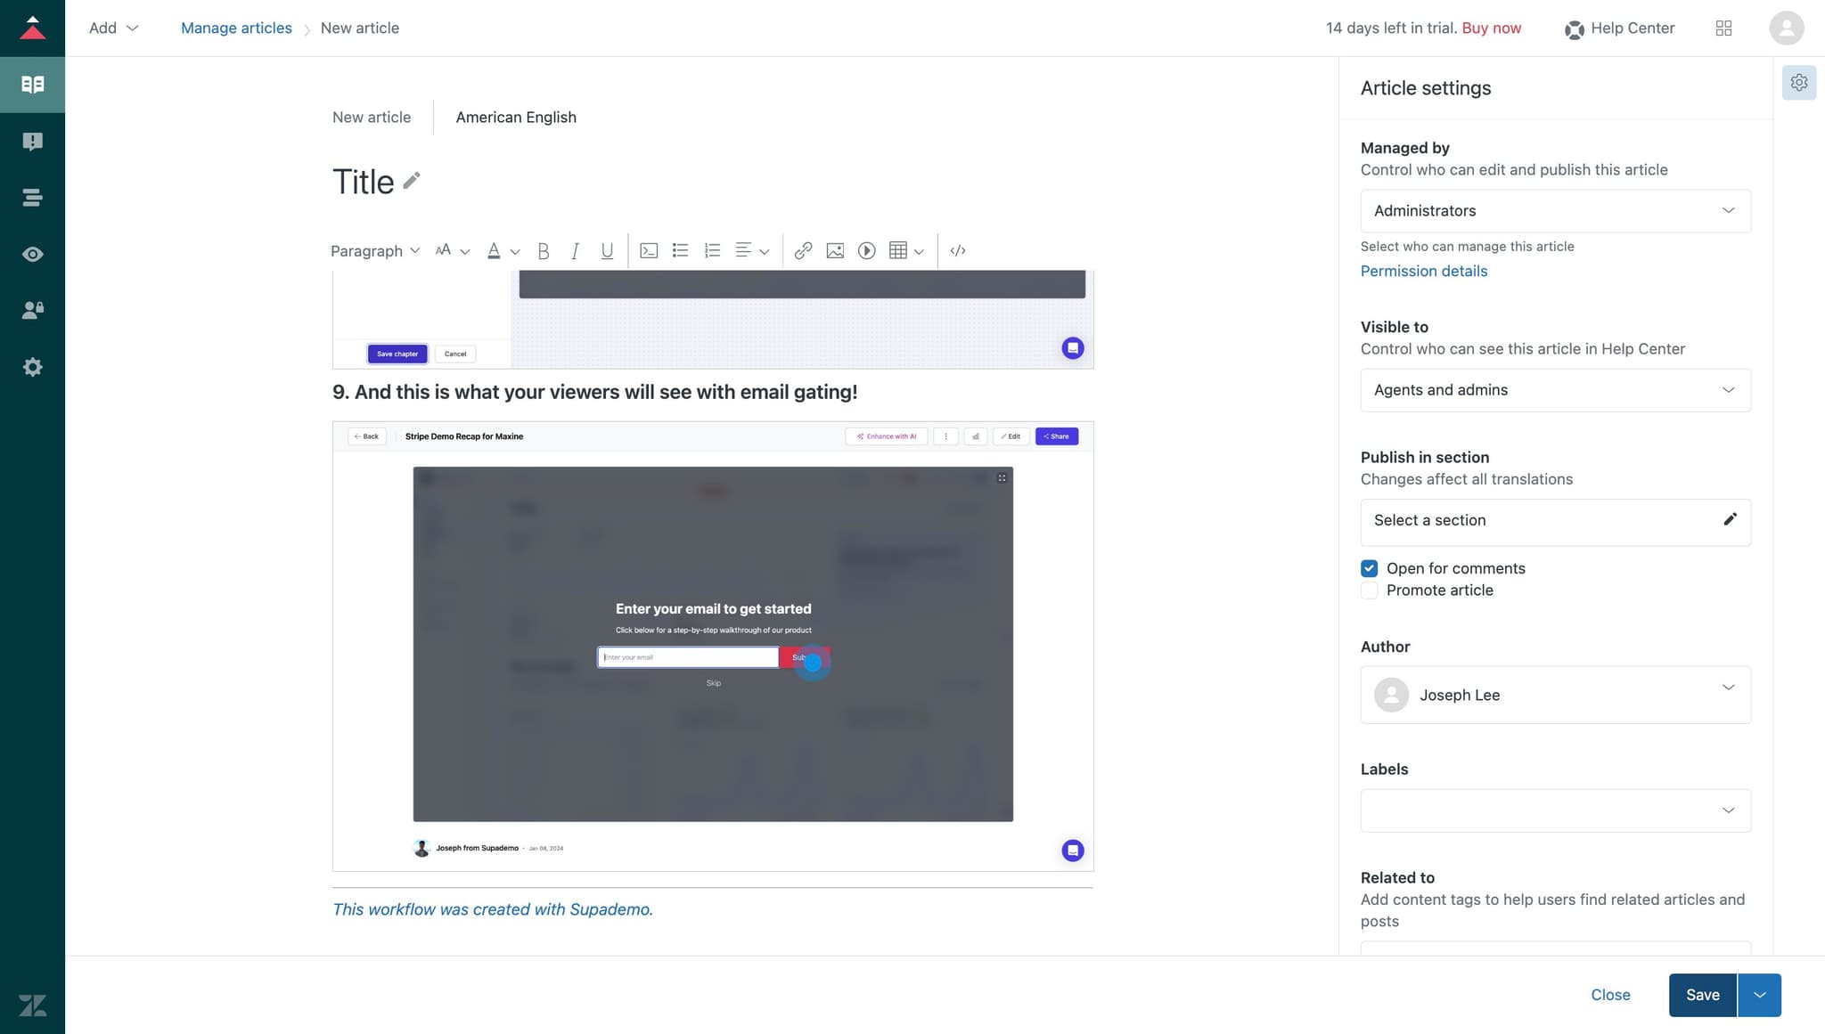Click the Bold formatting icon
1825x1034 pixels.
click(x=543, y=251)
